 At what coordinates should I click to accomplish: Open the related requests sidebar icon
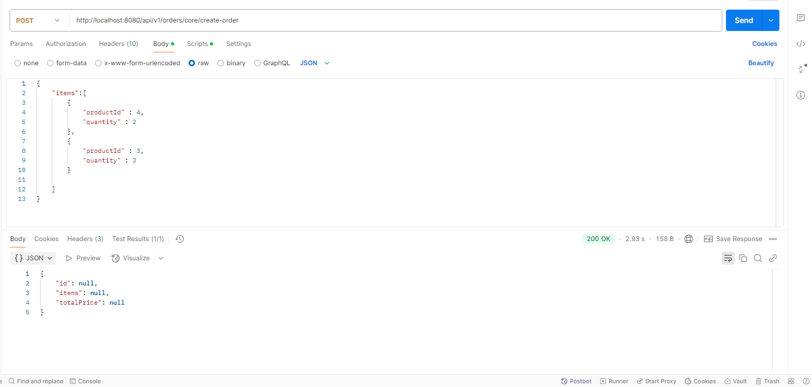tap(801, 69)
